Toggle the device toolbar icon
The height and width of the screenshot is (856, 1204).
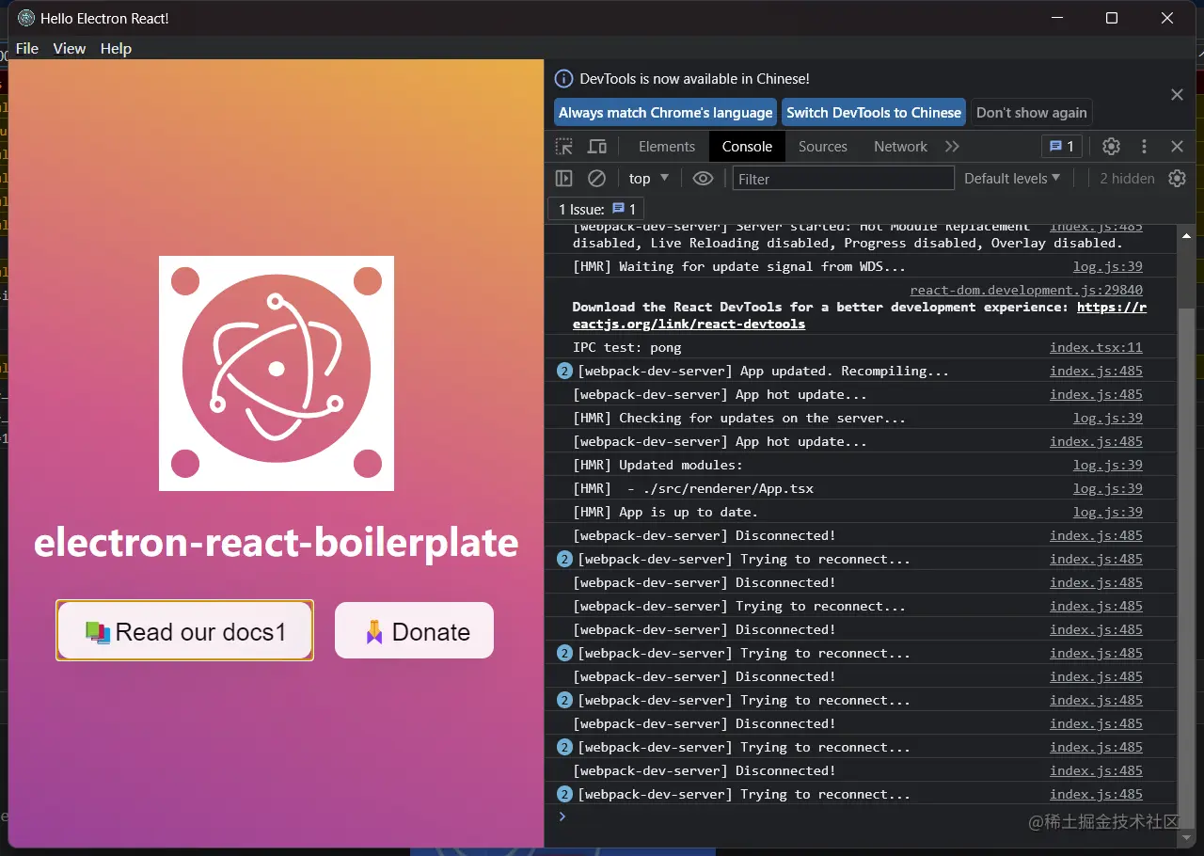pos(597,147)
